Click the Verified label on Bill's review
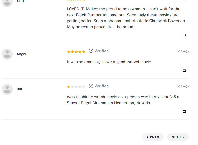This screenshot has height=145, width=198. 102,86
